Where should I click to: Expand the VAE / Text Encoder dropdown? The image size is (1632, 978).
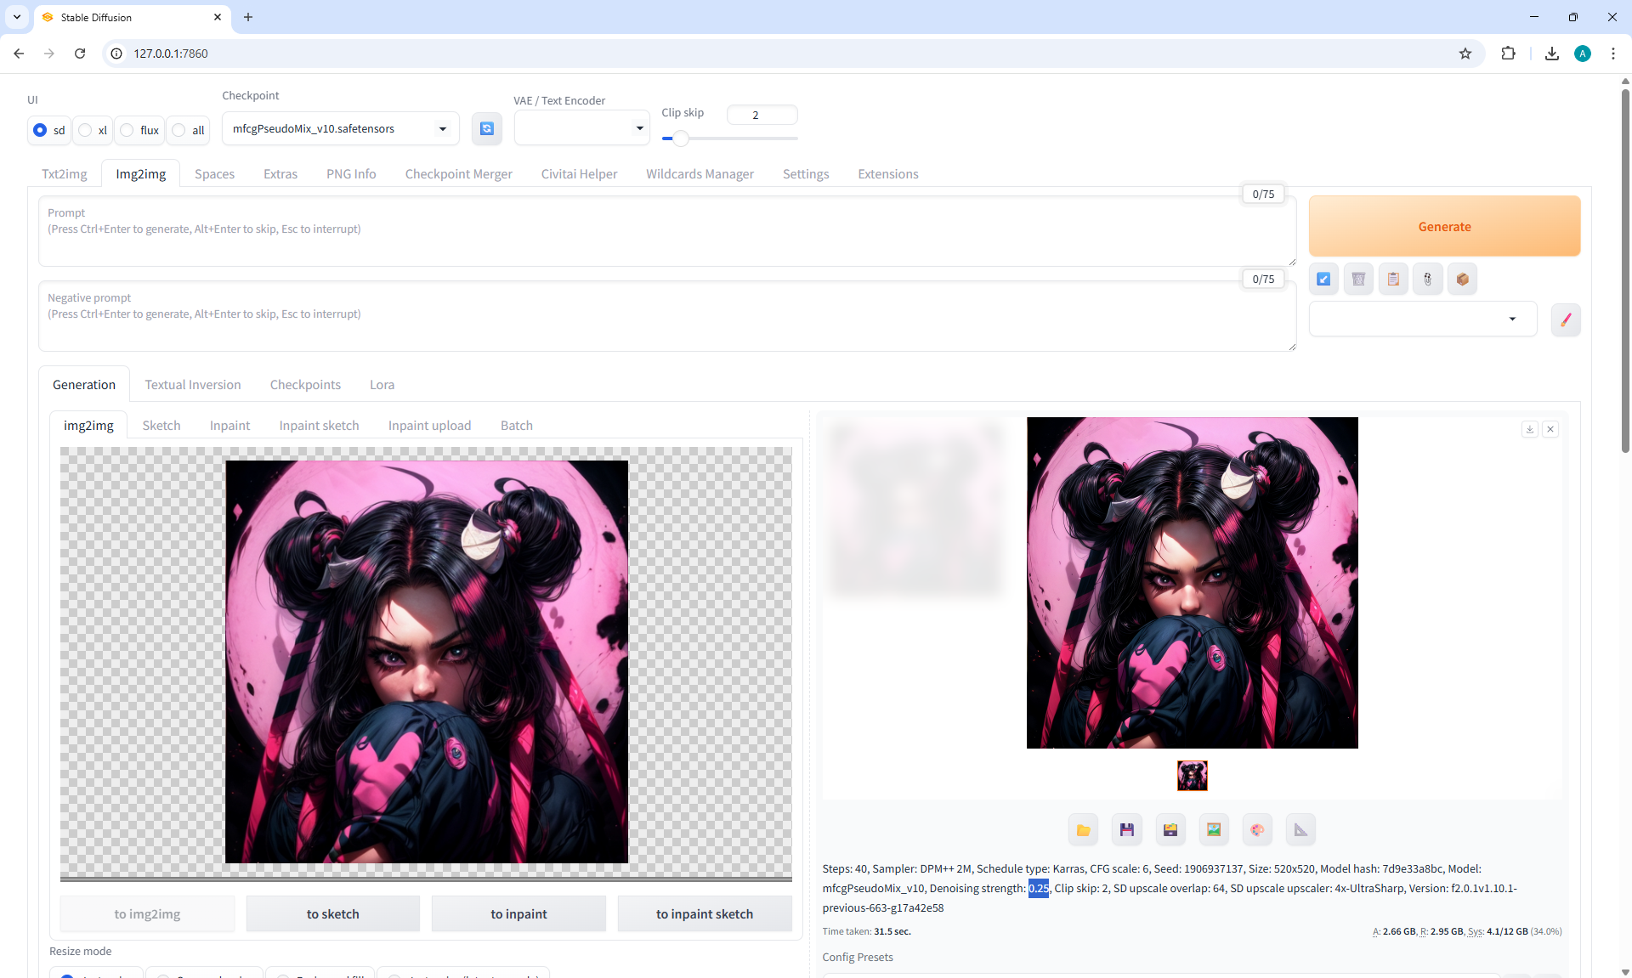pyautogui.click(x=581, y=128)
